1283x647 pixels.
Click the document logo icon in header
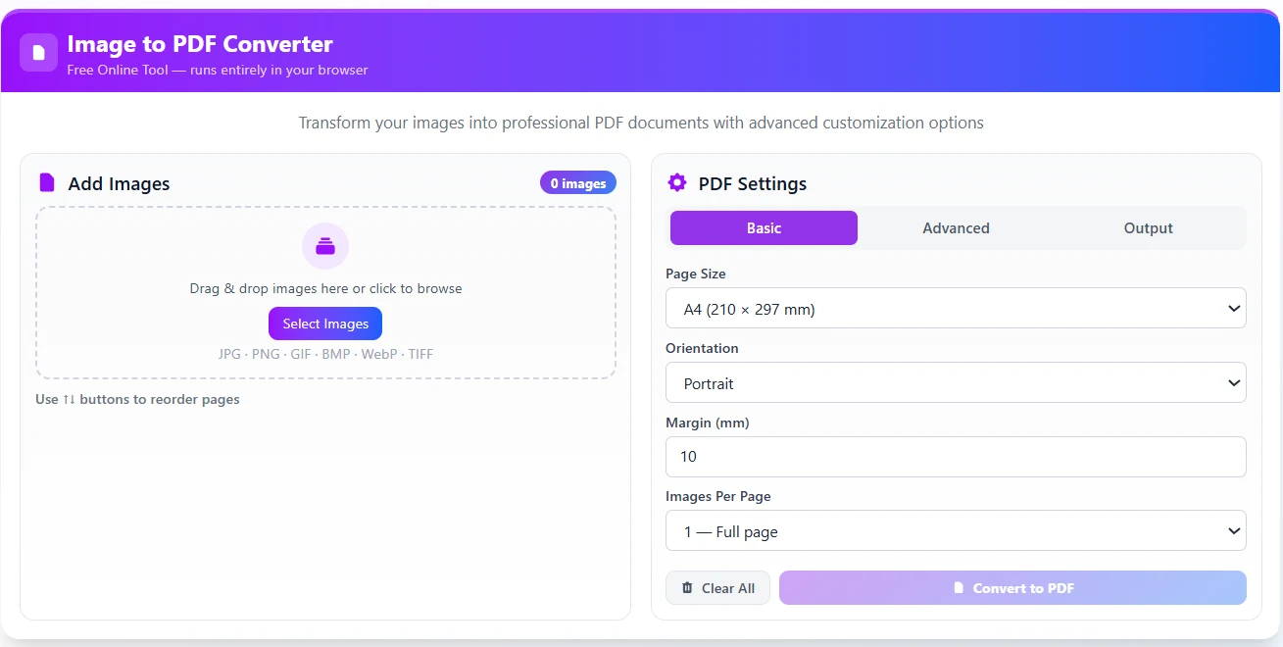[39, 52]
